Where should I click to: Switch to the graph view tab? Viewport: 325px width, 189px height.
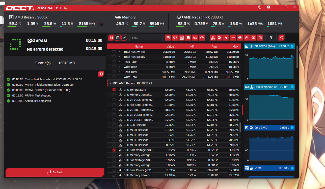coord(124,38)
